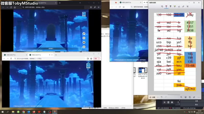Viewport: 204px width, 114px height.
Task: Open Chrome from the taskbar
Action: coord(23,112)
